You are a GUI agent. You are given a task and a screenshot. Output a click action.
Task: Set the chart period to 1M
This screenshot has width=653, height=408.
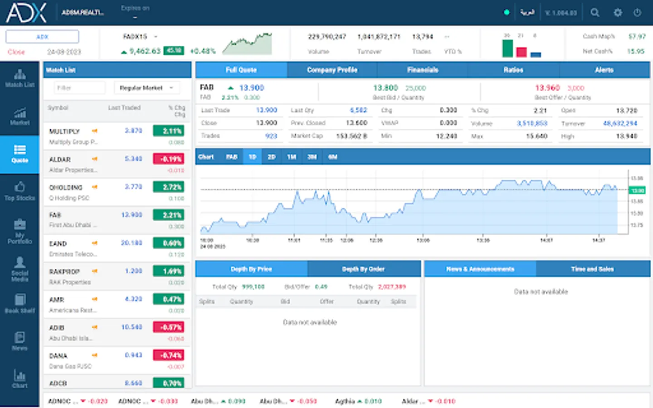click(x=292, y=157)
